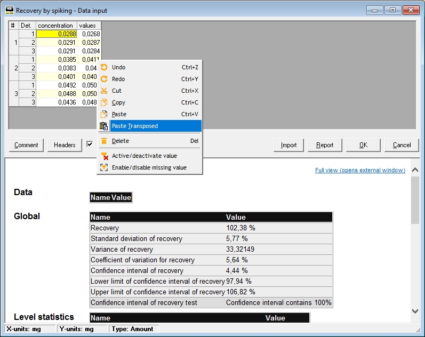Select values cell 0,0268
The width and height of the screenshot is (425, 337).
[x=89, y=34]
